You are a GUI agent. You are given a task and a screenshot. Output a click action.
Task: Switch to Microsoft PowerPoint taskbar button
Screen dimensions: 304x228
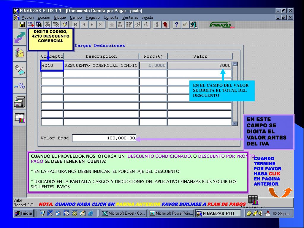[171, 213]
